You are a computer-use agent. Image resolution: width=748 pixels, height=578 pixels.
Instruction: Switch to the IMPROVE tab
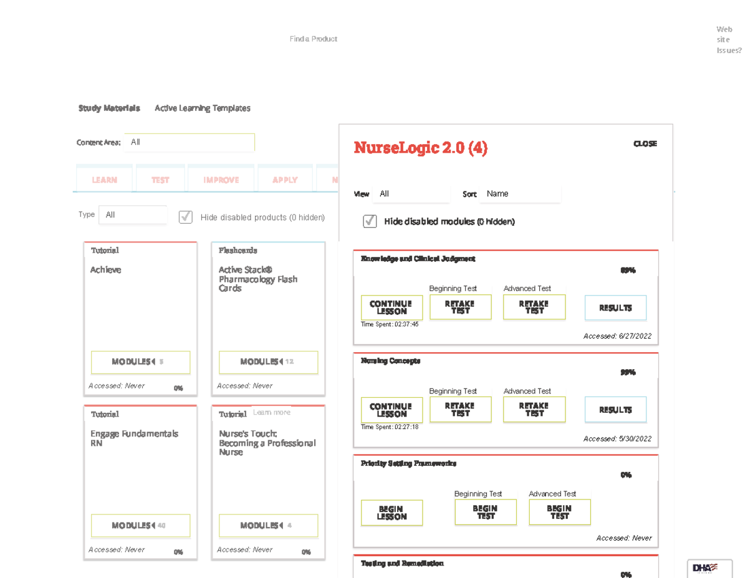[x=221, y=180]
